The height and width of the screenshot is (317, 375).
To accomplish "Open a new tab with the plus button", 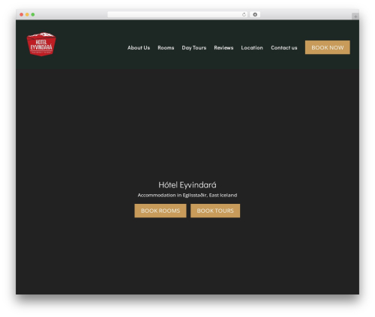I will pos(355,16).
